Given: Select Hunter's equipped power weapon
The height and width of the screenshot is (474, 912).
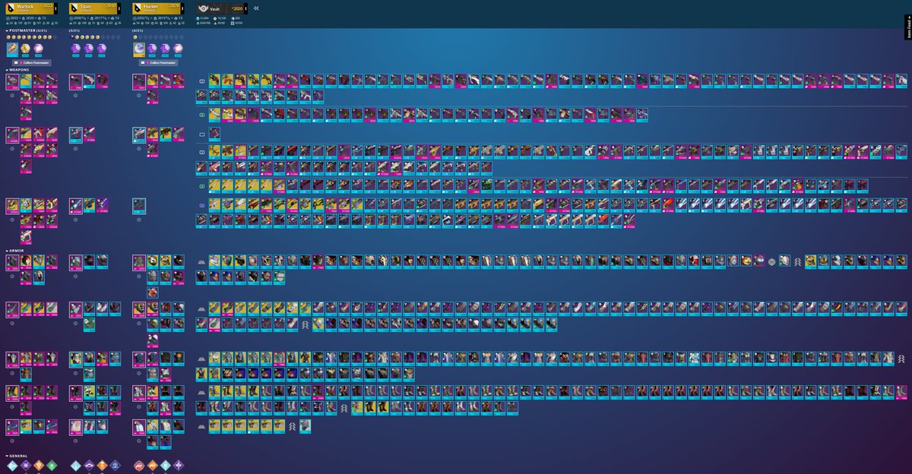Looking at the screenshot, I should pos(139,206).
